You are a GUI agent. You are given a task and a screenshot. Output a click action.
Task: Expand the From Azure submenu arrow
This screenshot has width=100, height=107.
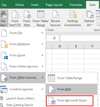(x=43, y=55)
